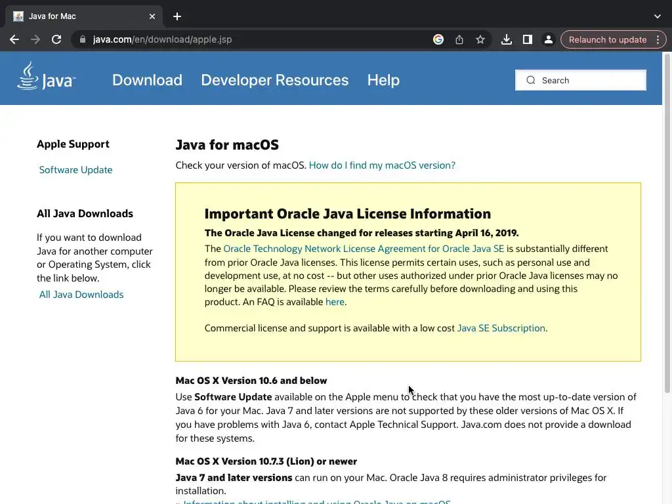Focus the Search input field
Viewport: 672px width, 504px height.
[581, 80]
